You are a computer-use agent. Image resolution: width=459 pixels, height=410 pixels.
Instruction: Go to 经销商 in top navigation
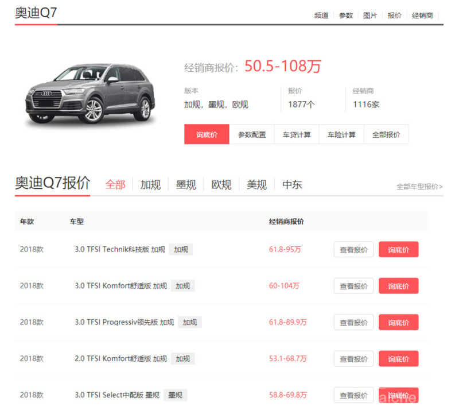tap(422, 16)
